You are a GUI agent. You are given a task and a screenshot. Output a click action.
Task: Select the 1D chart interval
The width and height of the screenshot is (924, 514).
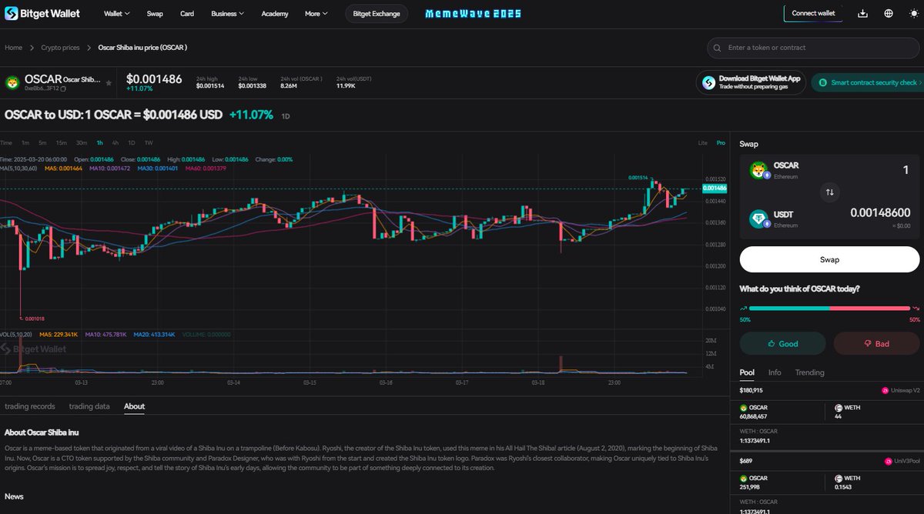pyautogui.click(x=131, y=142)
